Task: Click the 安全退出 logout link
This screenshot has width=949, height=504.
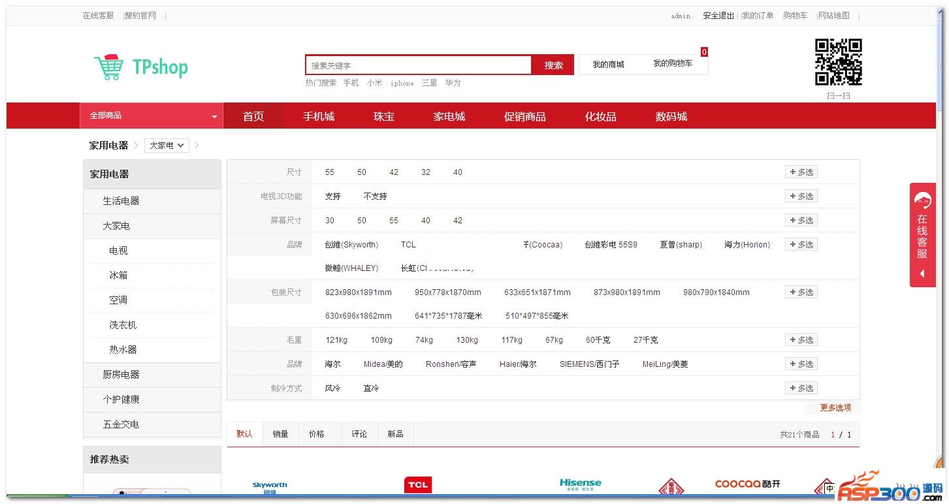Action: point(718,16)
